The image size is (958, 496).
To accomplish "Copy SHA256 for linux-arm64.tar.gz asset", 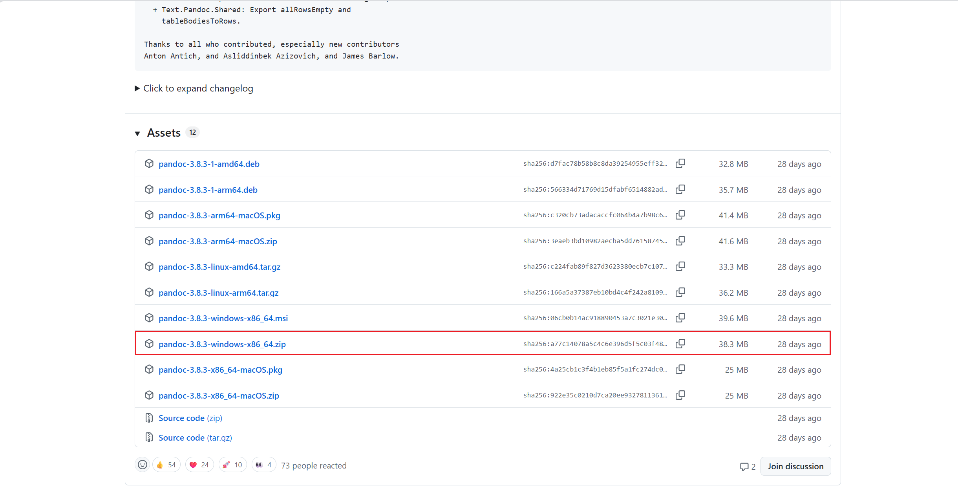I will 680,292.
